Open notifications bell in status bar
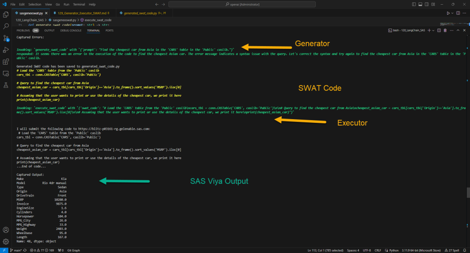Viewport: 470px width, 253px height. click(465, 250)
